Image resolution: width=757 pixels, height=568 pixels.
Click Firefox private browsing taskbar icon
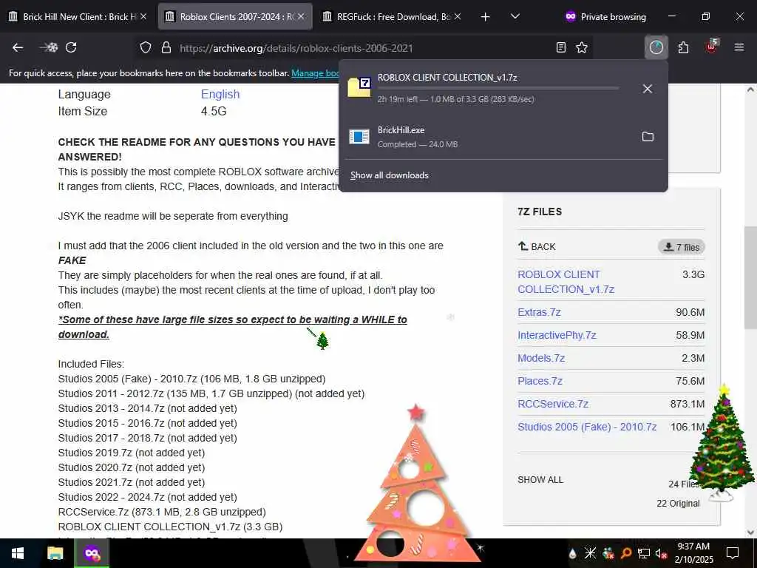92,553
